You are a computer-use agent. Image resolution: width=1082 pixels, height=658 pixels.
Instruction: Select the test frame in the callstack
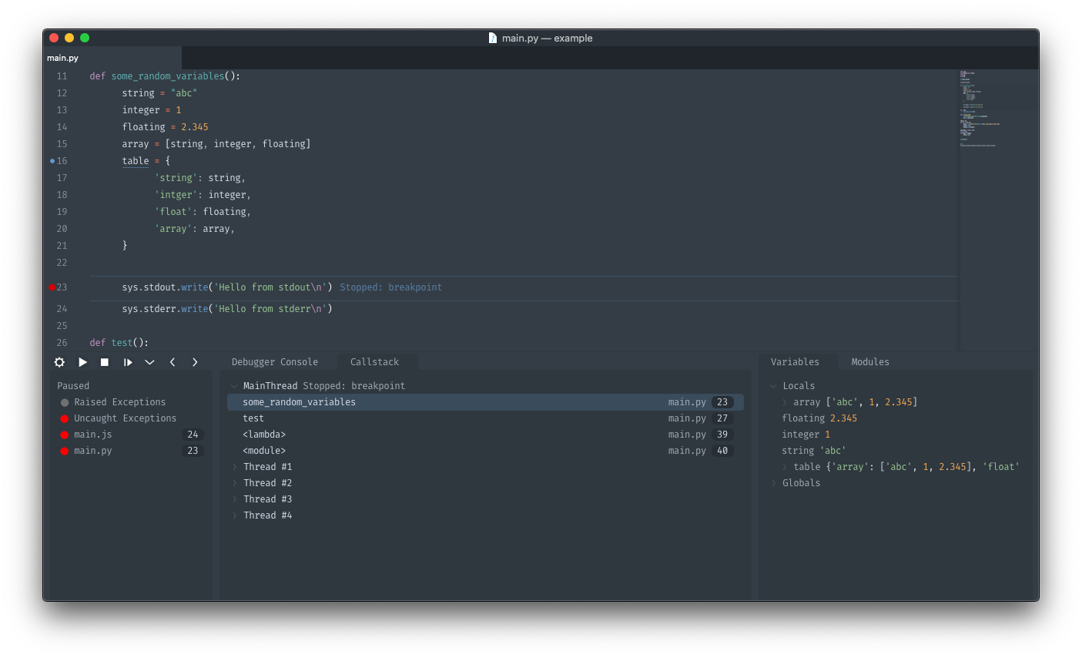pyautogui.click(x=253, y=418)
